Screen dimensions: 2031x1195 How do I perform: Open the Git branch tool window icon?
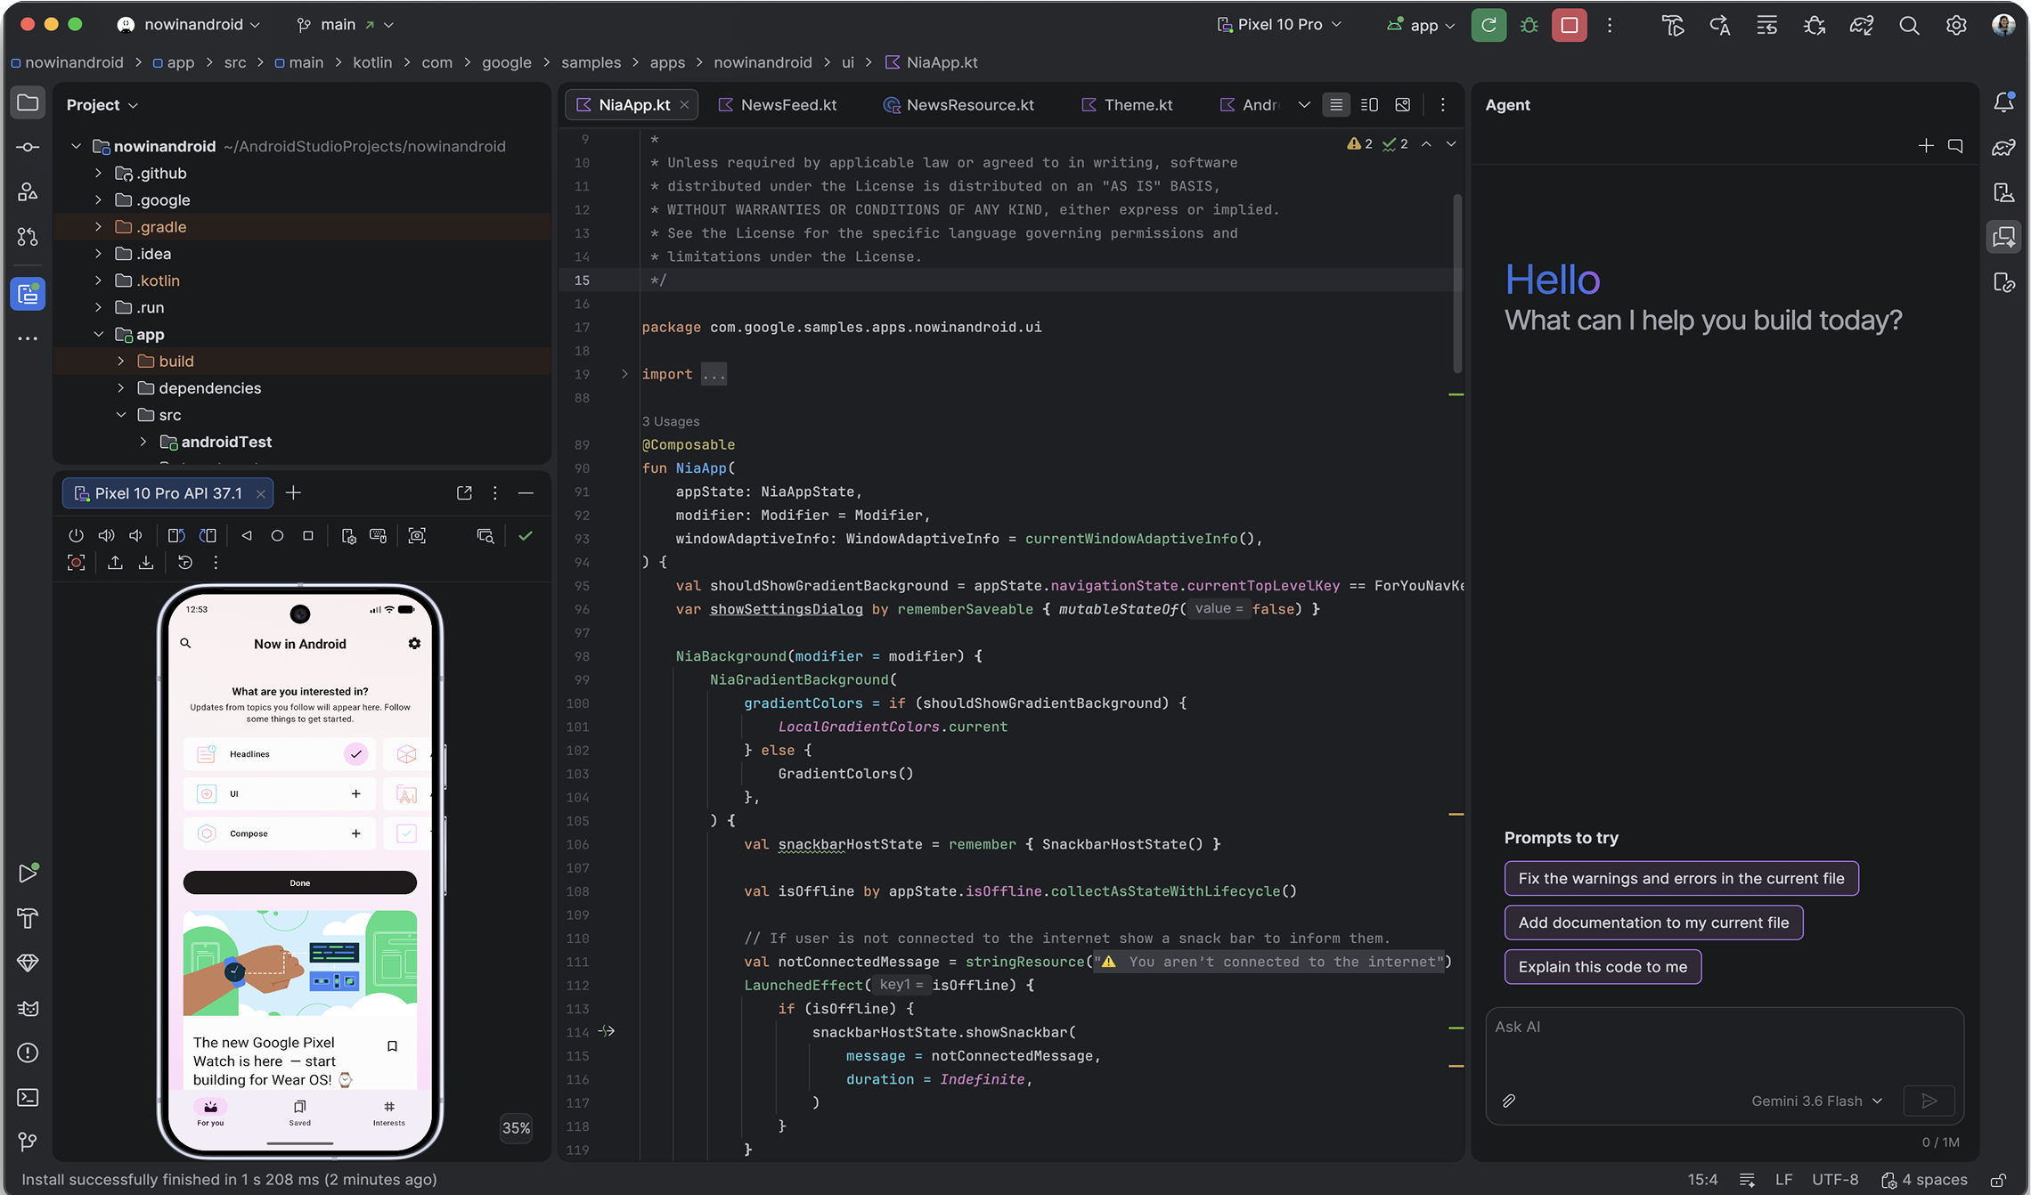click(x=28, y=1142)
